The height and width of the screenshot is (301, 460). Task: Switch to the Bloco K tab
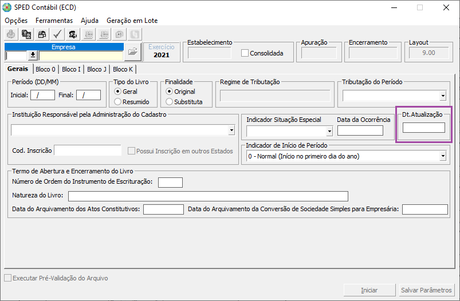(x=123, y=69)
